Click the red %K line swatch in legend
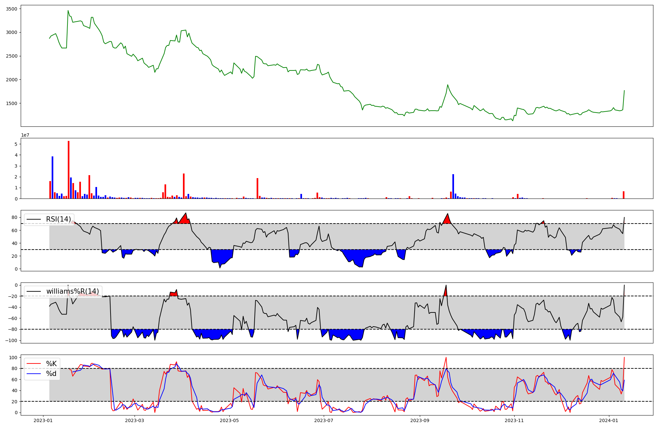The image size is (658, 428). pyautogui.click(x=34, y=364)
